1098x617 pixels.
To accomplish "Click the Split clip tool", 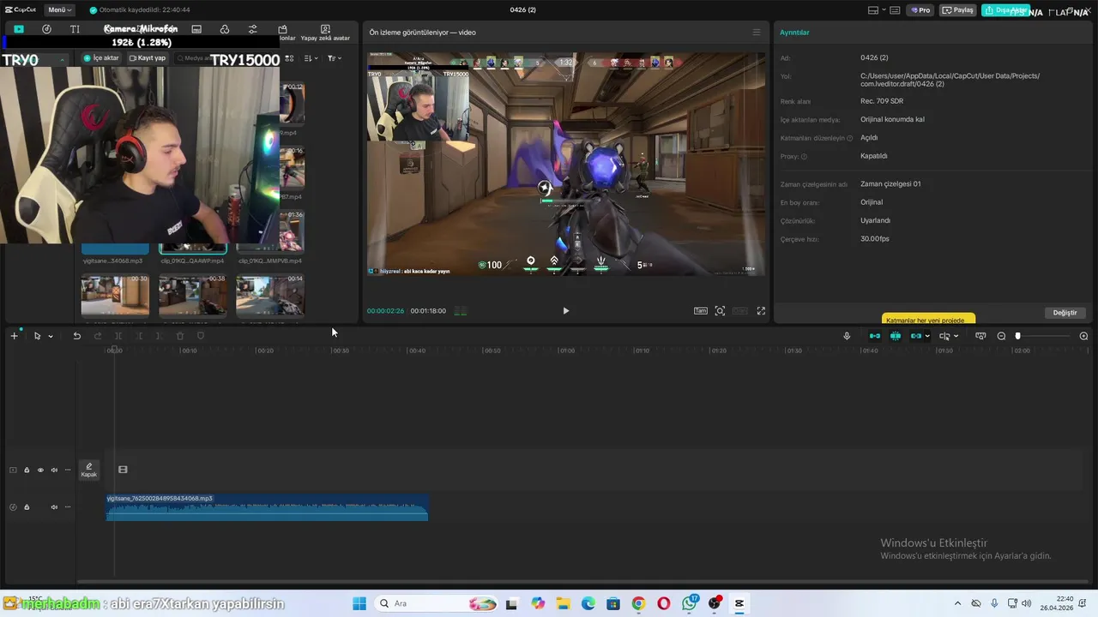I will 118,336.
